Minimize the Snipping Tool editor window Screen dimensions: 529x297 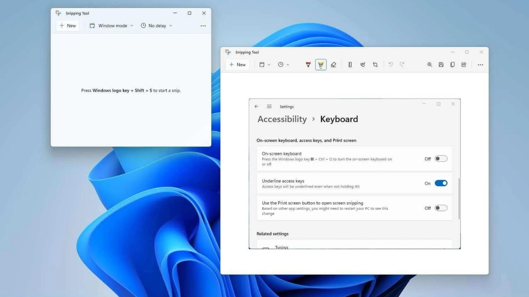tap(453, 52)
